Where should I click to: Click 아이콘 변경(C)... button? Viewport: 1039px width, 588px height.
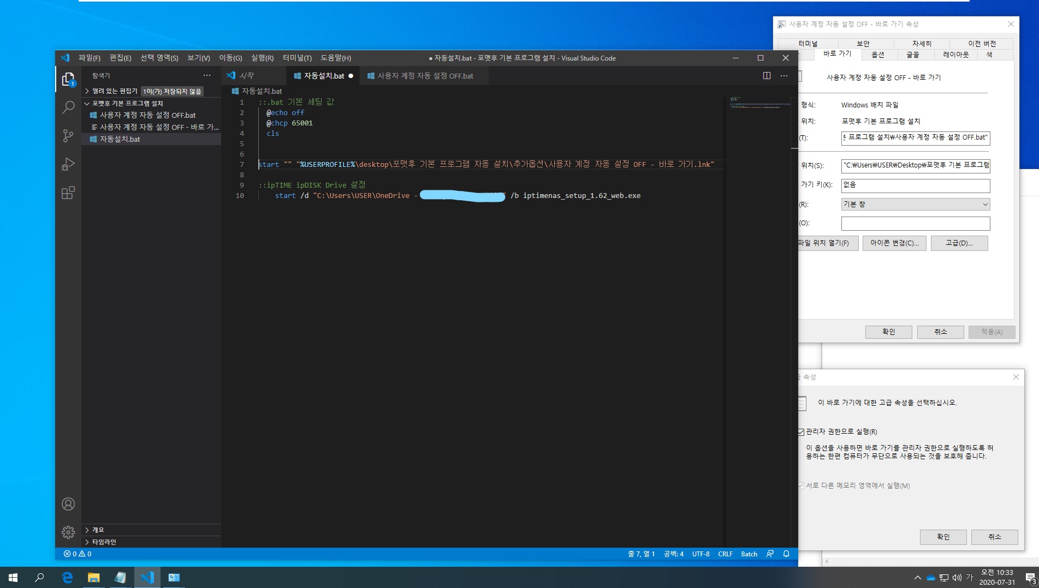pyautogui.click(x=894, y=243)
